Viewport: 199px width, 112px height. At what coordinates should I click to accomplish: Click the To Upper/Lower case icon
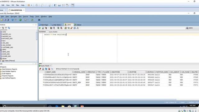pyautogui.click(x=68, y=28)
